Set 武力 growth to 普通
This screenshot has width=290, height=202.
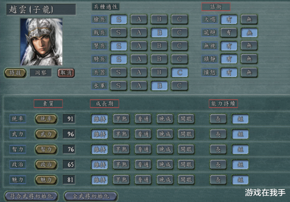pyautogui.click(x=143, y=134)
